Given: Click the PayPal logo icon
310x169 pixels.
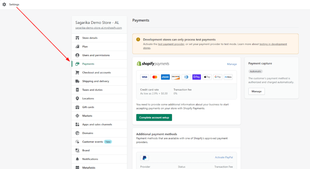Looking at the screenshot, I should pyautogui.click(x=144, y=158).
